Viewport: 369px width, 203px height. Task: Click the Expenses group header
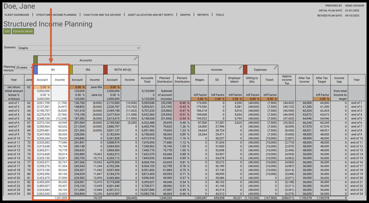pos(260,70)
